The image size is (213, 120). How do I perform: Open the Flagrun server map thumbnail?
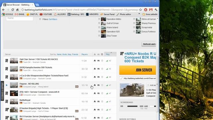(14, 85)
